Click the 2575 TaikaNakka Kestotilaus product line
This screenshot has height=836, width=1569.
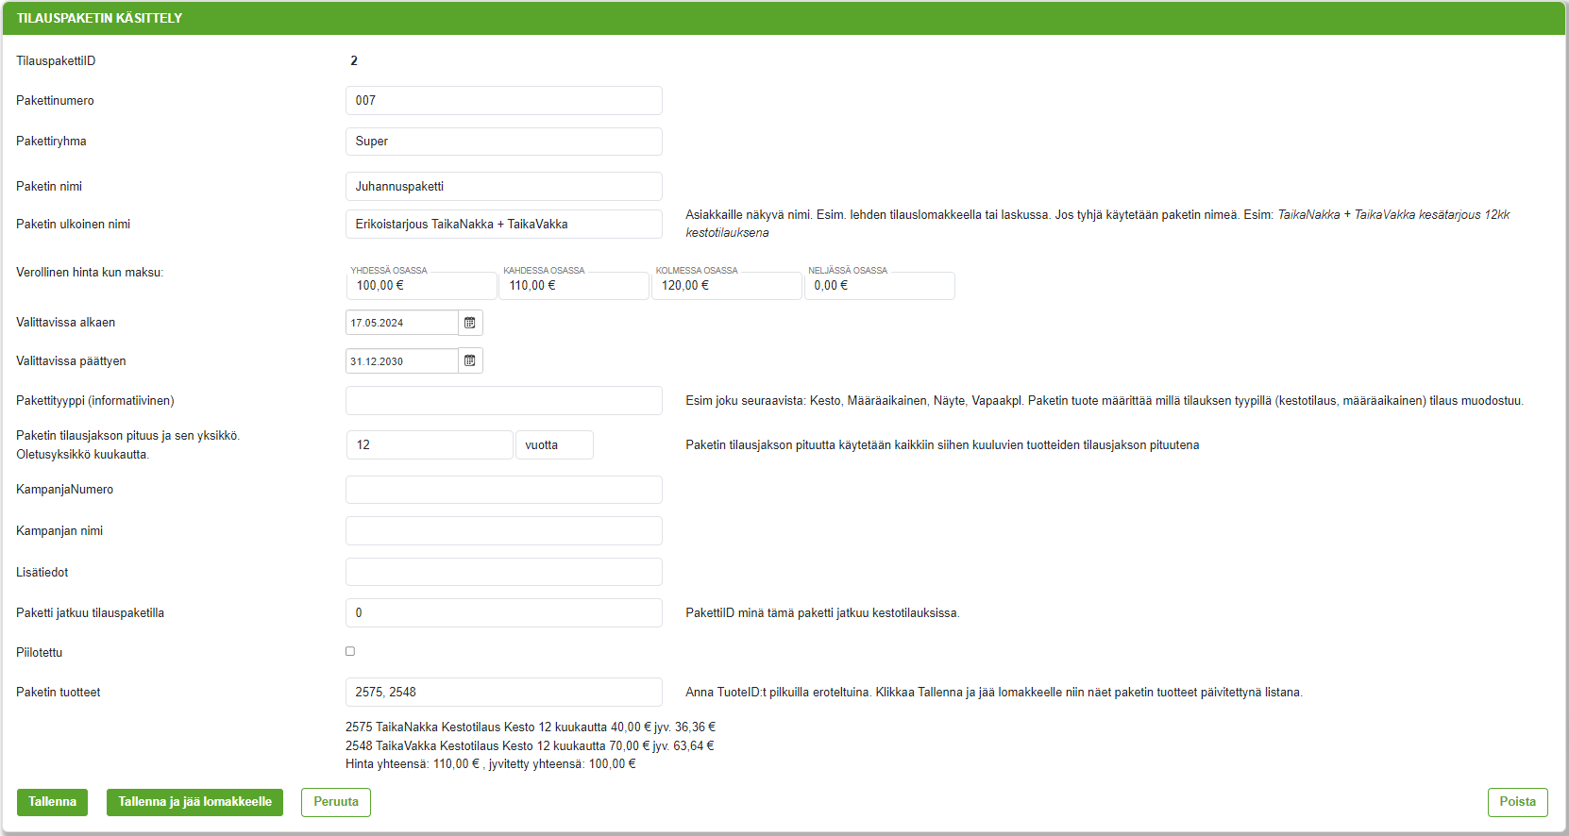(x=531, y=727)
